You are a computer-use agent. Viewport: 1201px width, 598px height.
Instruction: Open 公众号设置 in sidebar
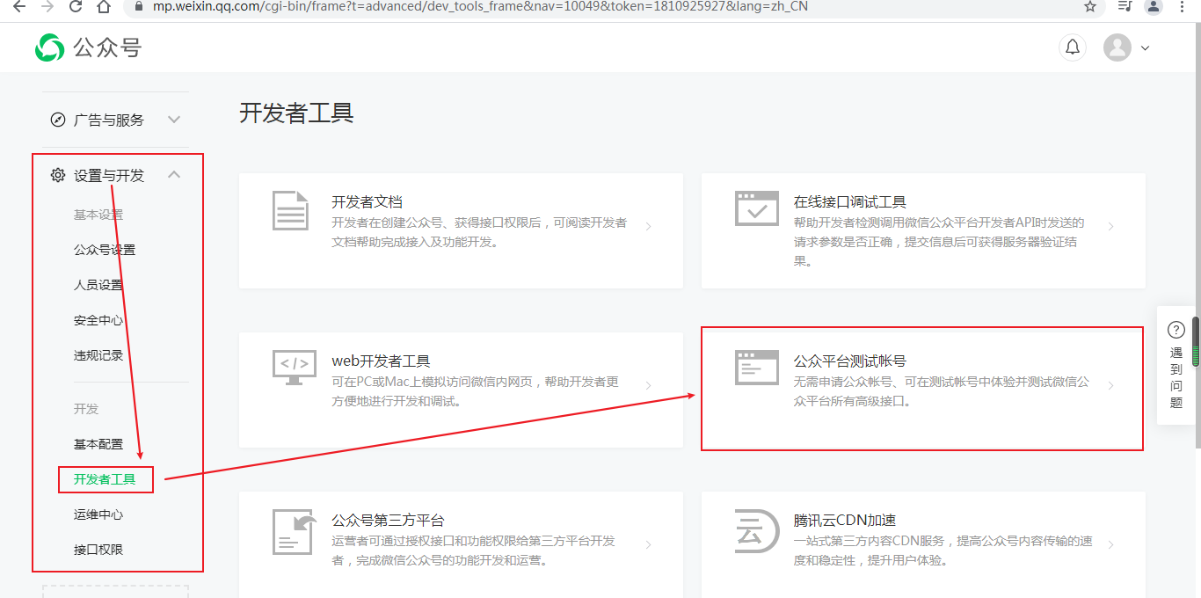tap(105, 250)
